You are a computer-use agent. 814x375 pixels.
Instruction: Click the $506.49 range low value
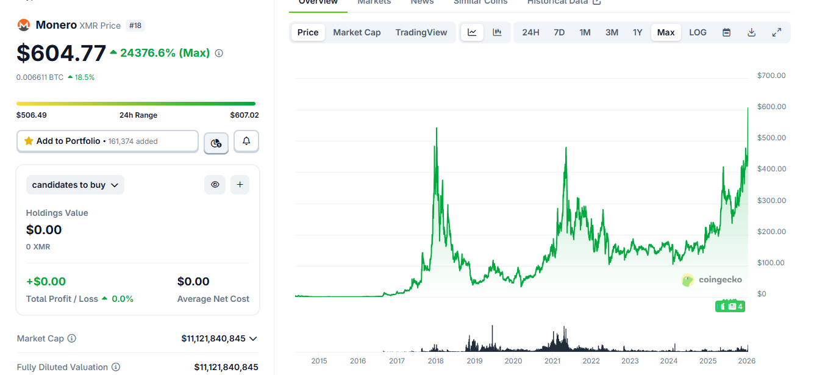(32, 115)
